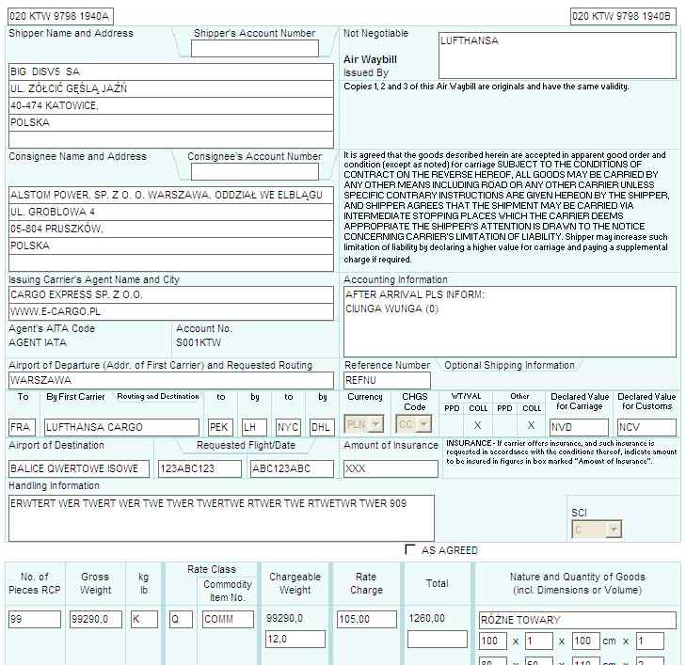Viewport: 686px width, 665px height.
Task: Click the LH carrier field
Action: pyautogui.click(x=254, y=427)
